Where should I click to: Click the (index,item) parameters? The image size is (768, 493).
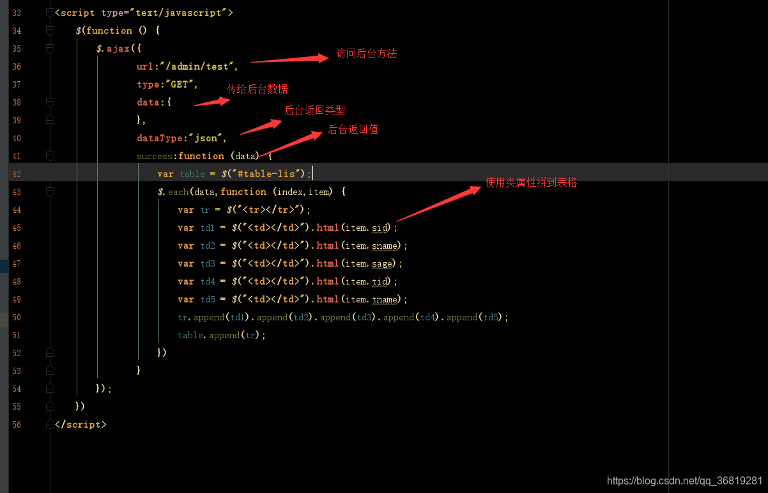pyautogui.click(x=302, y=192)
